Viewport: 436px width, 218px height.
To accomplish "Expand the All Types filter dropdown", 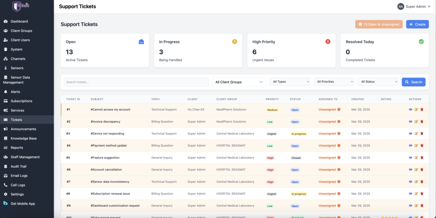I will 290,82.
